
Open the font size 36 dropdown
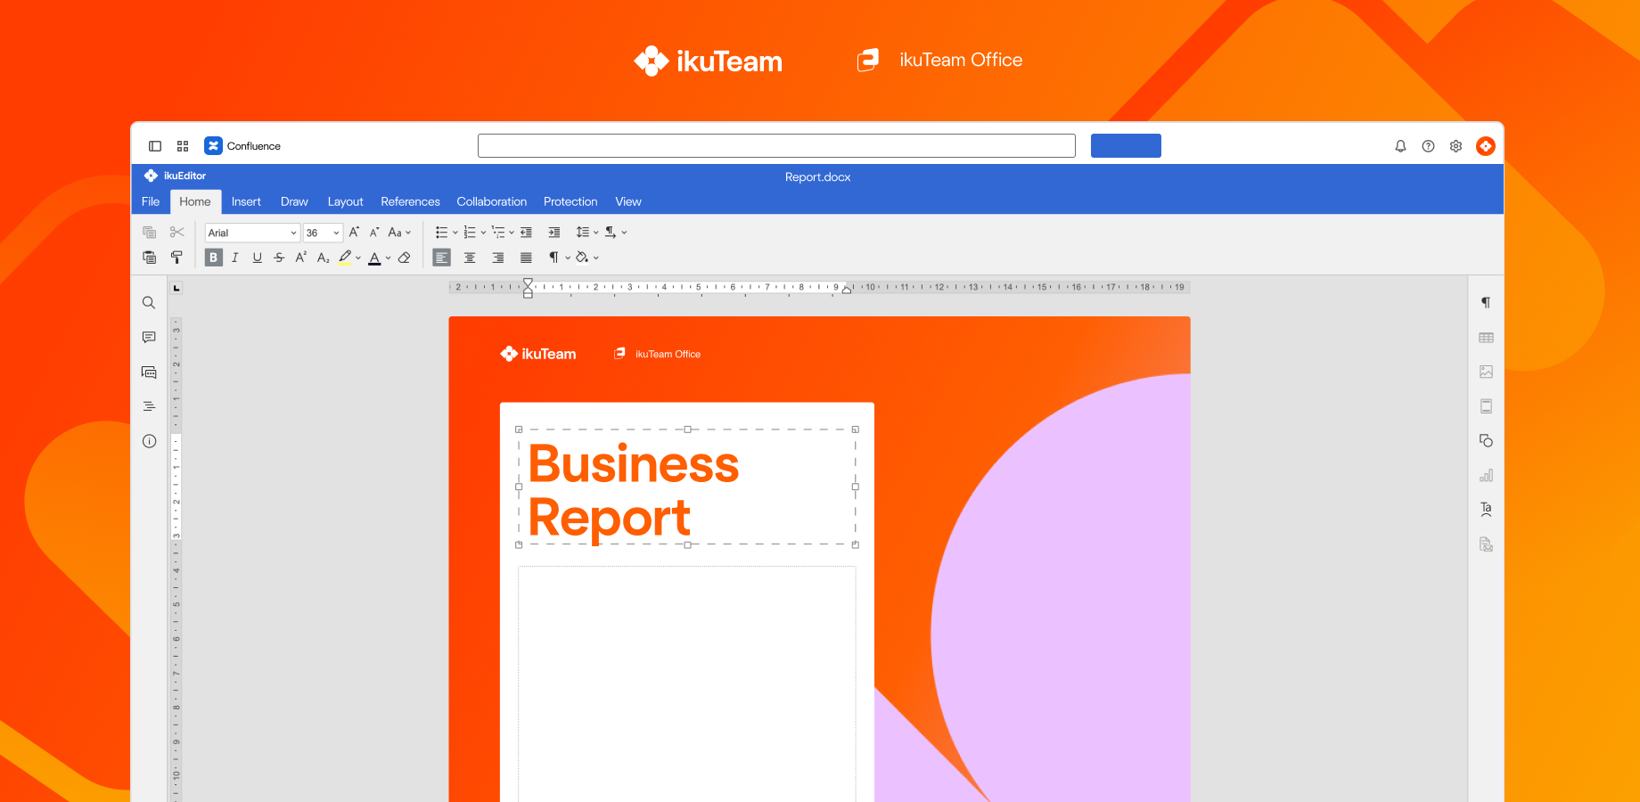[322, 233]
